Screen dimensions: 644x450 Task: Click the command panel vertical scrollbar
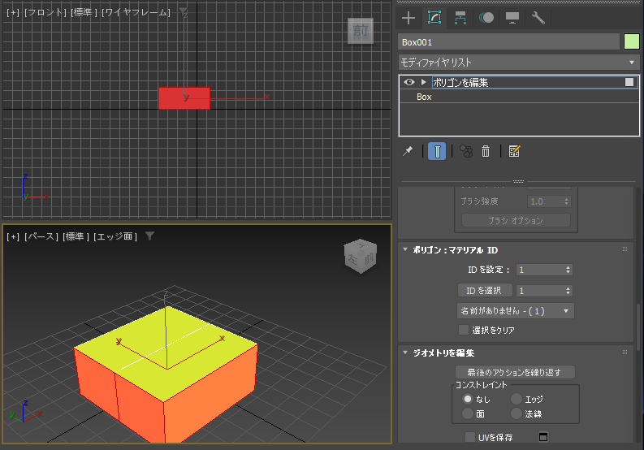coord(638,327)
